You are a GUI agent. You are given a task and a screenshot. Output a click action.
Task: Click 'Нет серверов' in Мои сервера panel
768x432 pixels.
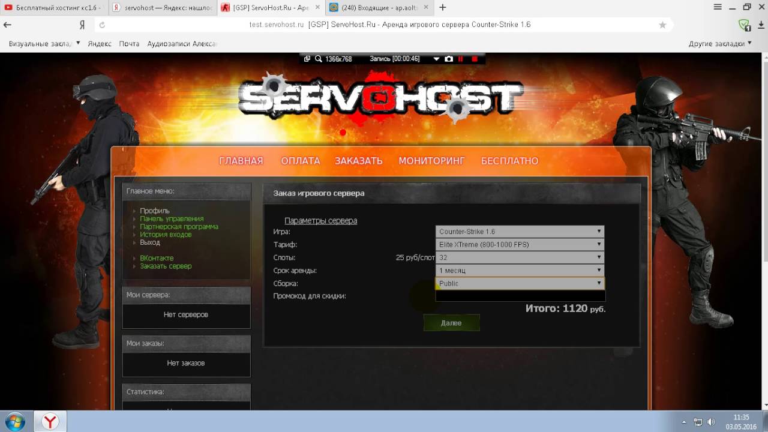186,314
